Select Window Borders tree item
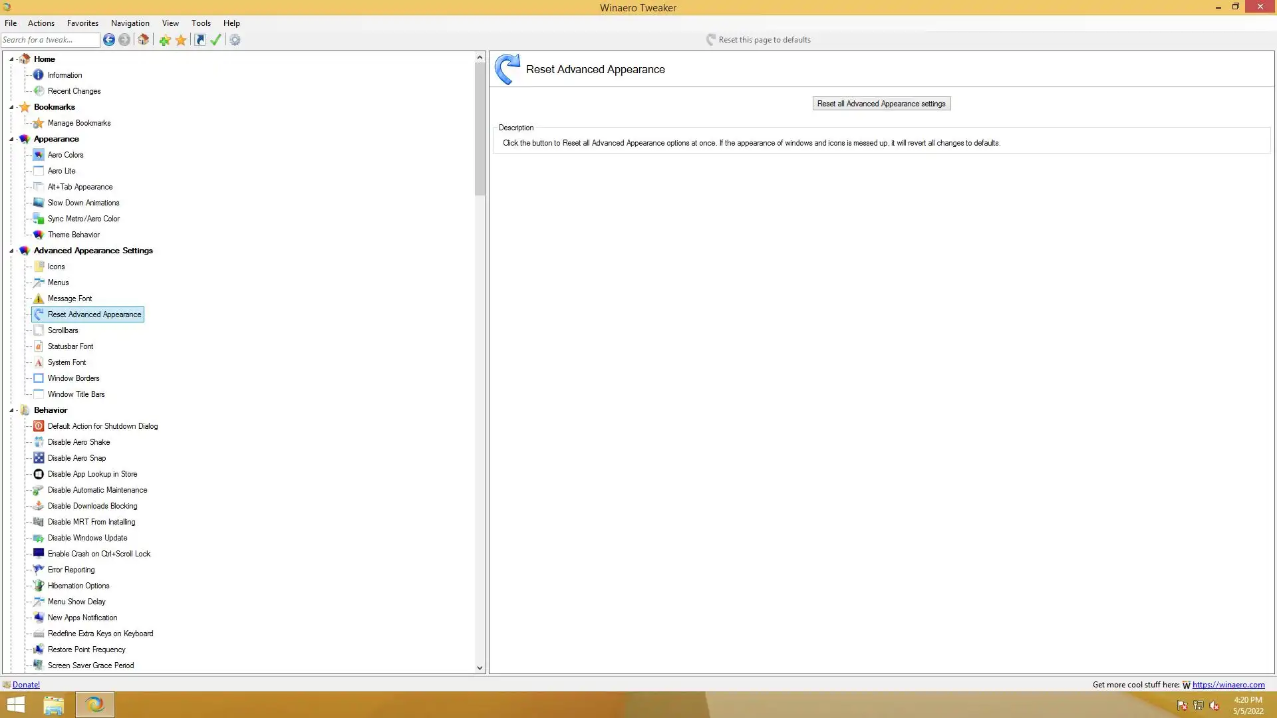This screenshot has height=718, width=1277. [73, 378]
